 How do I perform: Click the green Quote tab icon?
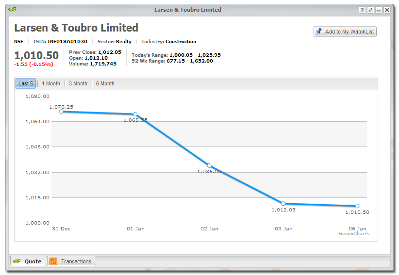point(17,261)
